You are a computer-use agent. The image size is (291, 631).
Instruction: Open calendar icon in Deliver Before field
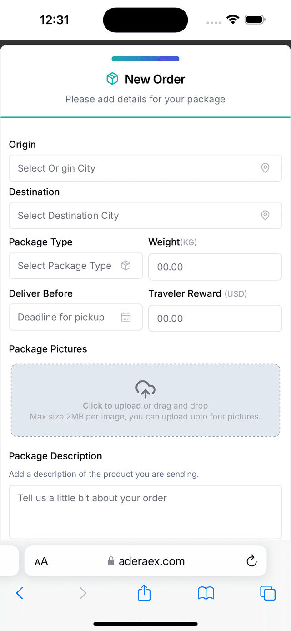click(x=126, y=317)
